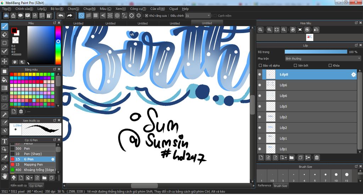Image resolution: width=363 pixels, height=195 pixels.
Task: Select the rectangular selection tool
Action: 4,98
